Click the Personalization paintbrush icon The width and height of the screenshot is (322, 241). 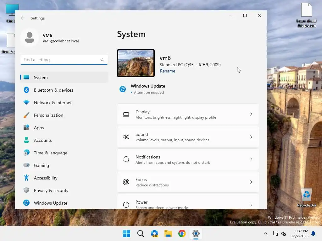click(26, 115)
